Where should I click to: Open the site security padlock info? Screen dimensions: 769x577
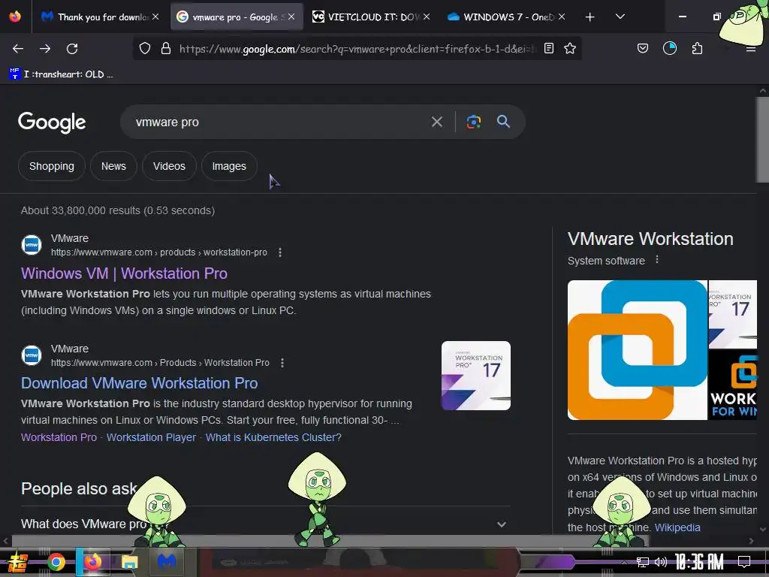coord(166,49)
